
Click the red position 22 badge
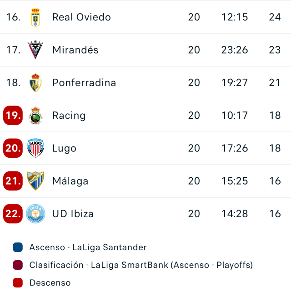(13, 213)
